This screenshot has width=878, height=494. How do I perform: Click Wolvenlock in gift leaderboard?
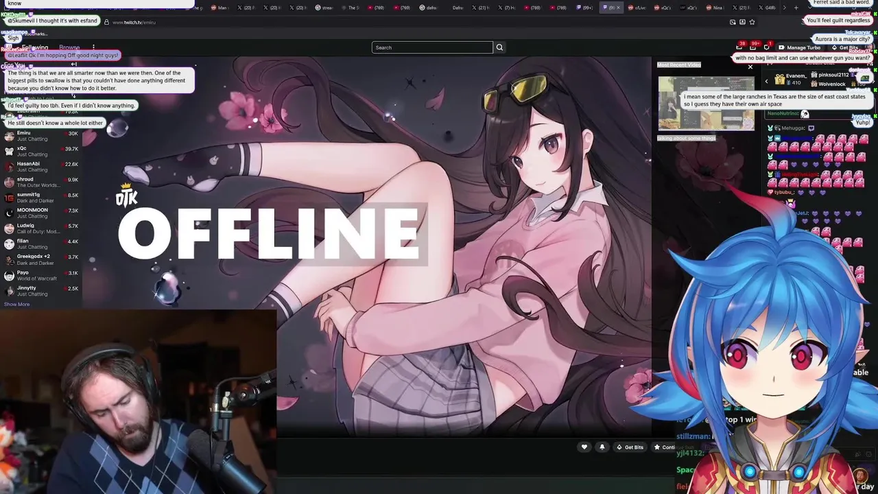827,84
